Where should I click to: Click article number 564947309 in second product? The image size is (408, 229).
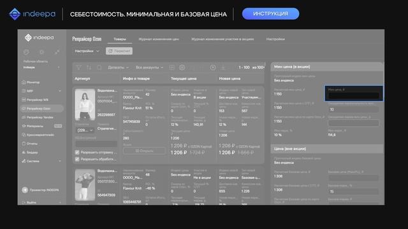tap(106, 195)
